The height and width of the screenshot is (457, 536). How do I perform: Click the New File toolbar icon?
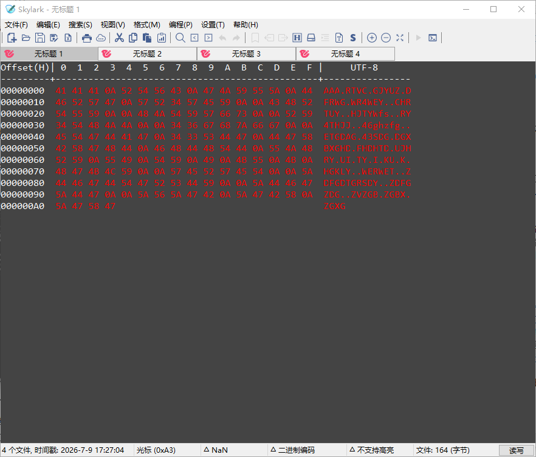point(12,38)
